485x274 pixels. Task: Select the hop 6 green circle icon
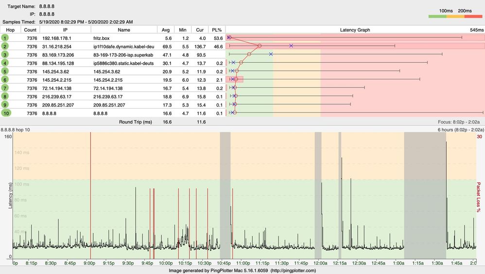(5, 79)
